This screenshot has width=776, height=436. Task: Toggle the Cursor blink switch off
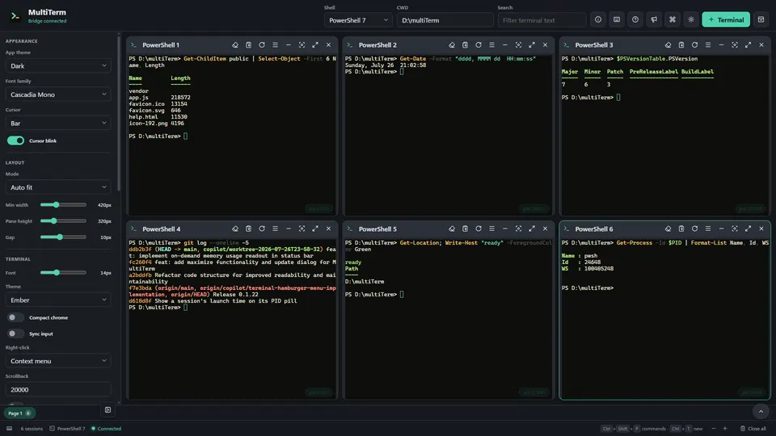click(x=15, y=140)
